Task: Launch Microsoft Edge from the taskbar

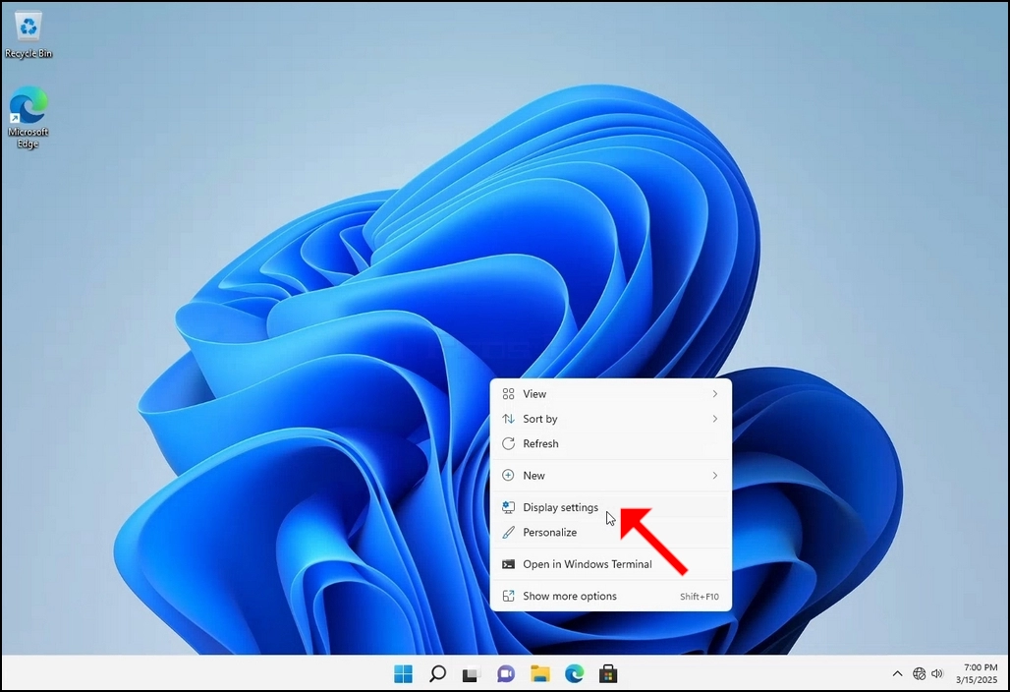Action: [x=574, y=674]
